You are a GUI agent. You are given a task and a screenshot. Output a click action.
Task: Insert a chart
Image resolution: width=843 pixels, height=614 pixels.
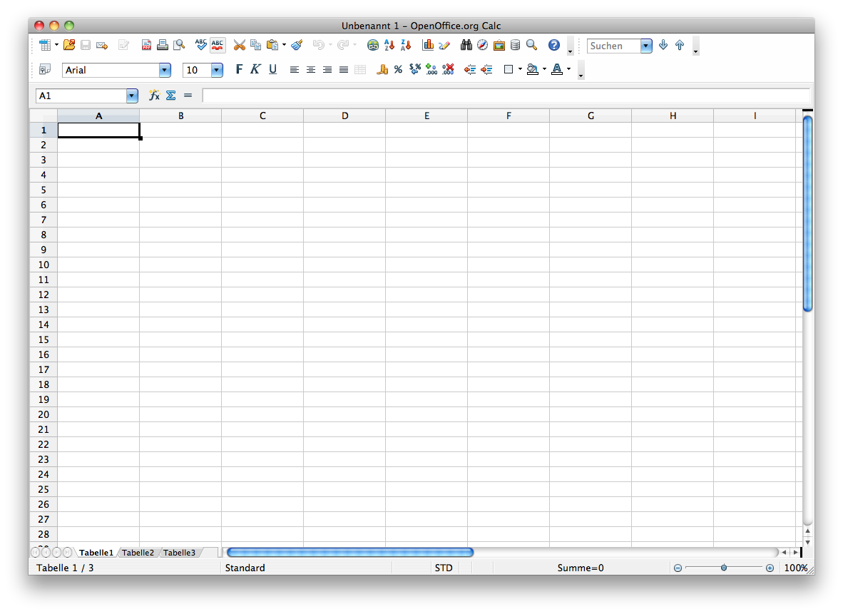(426, 44)
